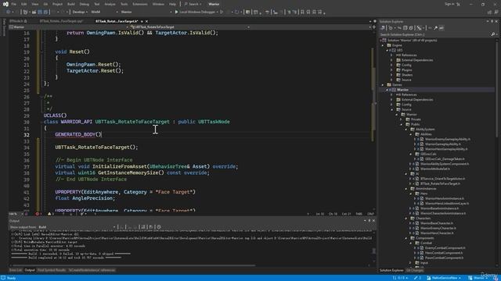This screenshot has width=501, height=281.
Task: Click the Preview Selected Items icon
Action: [x=442, y=28]
